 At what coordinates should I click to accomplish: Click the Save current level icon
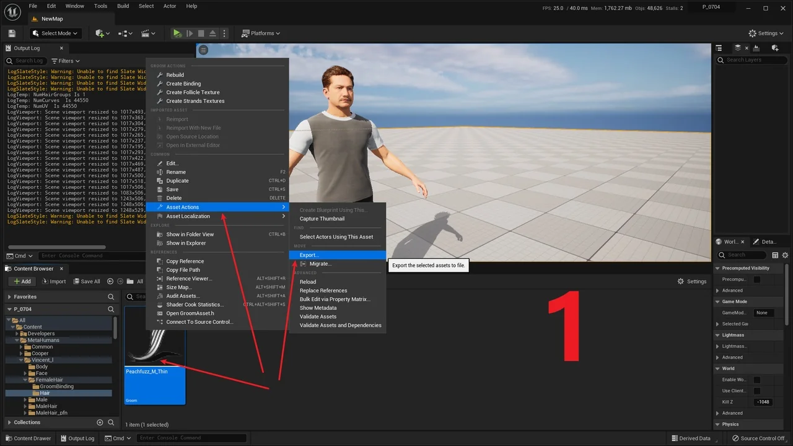[x=12, y=33]
